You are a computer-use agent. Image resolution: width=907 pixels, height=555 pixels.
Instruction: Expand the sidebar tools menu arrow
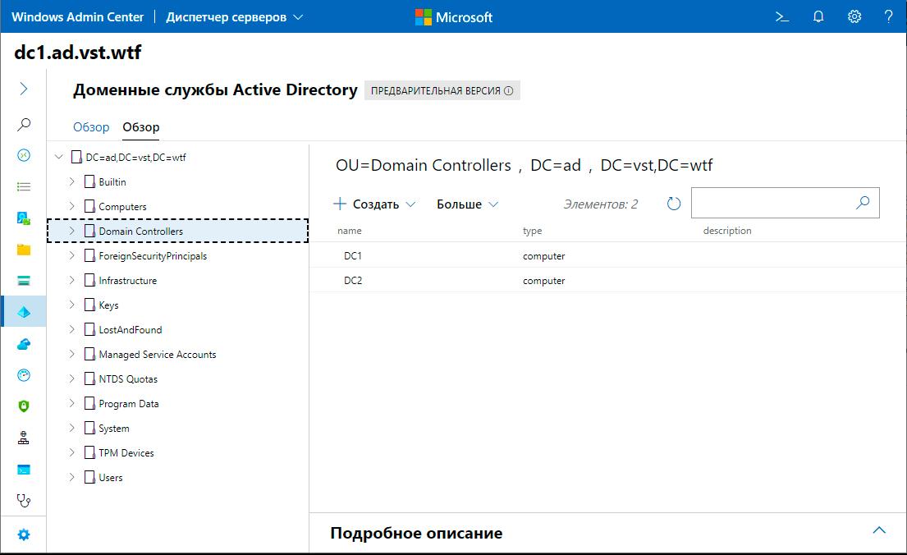click(24, 89)
